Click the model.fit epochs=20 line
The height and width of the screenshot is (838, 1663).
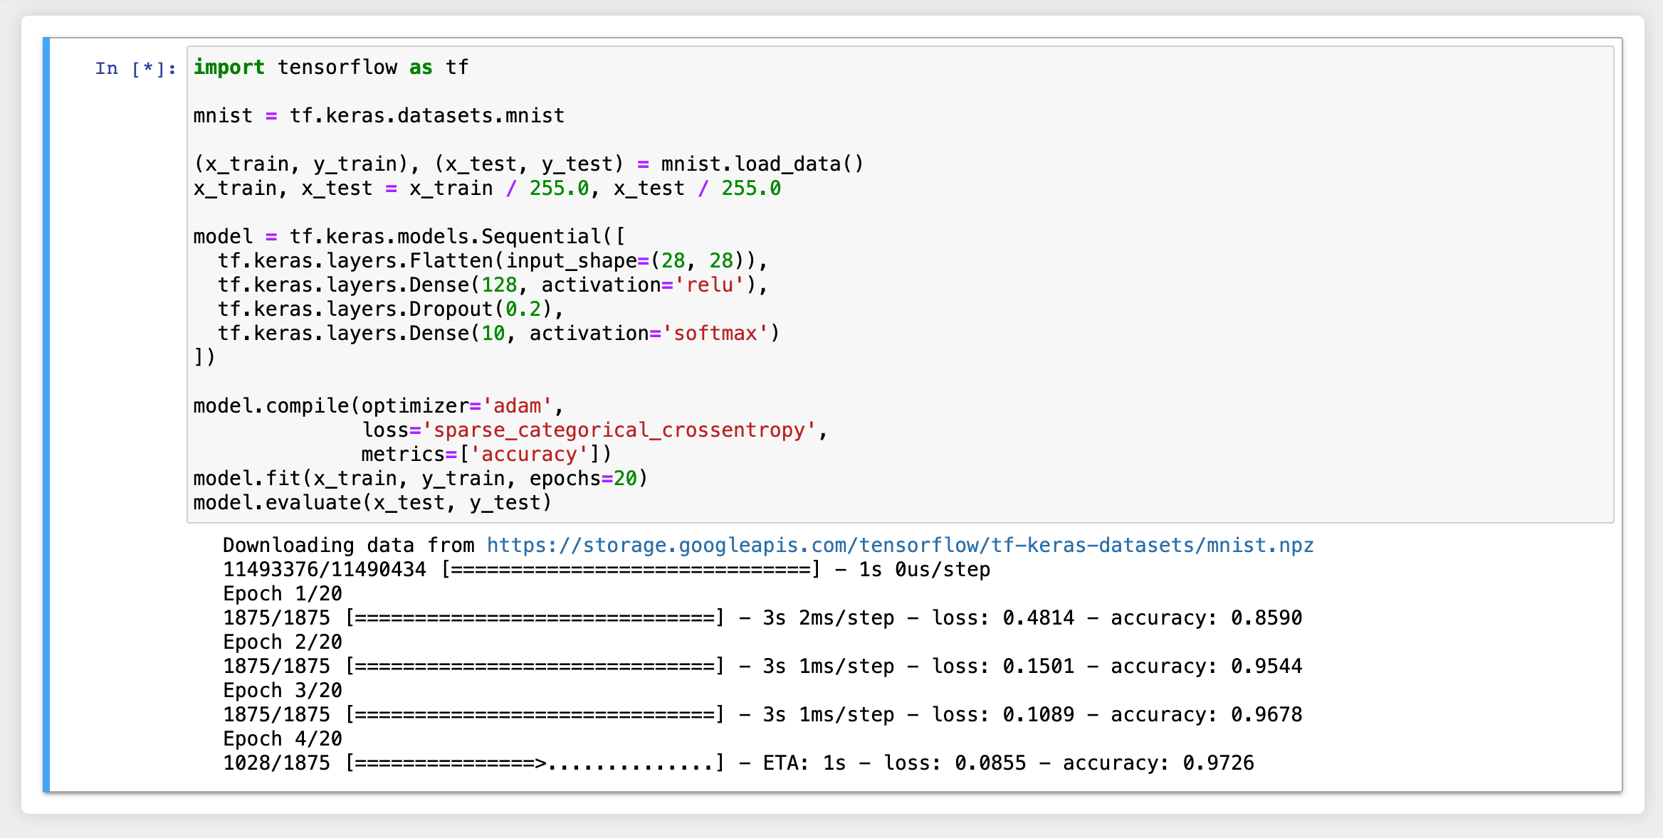421,479
